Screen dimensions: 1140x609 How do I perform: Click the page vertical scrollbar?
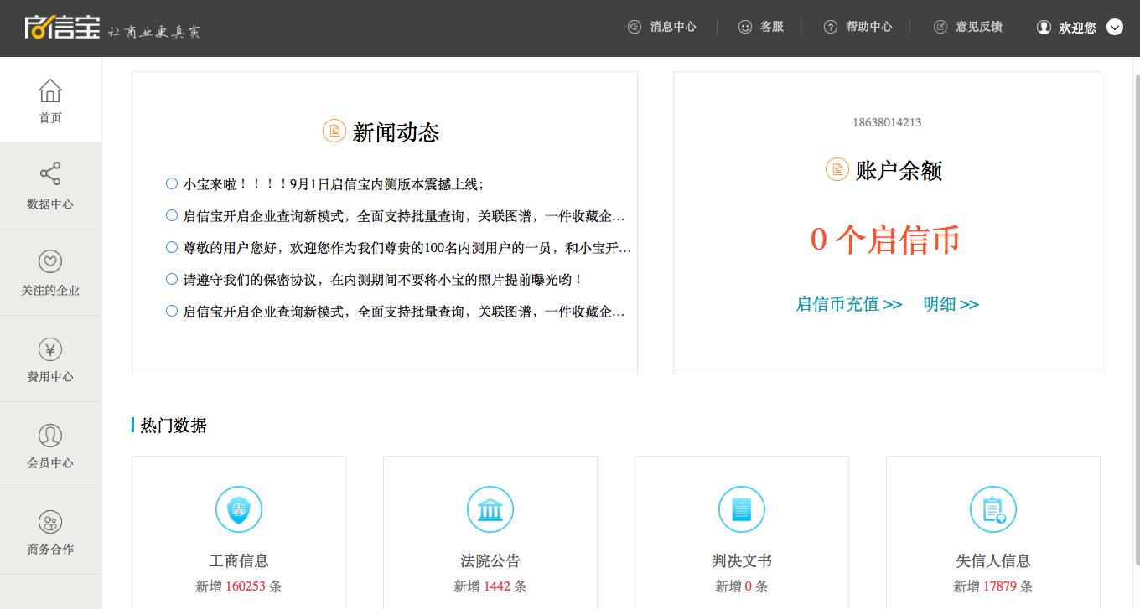(x=1135, y=335)
